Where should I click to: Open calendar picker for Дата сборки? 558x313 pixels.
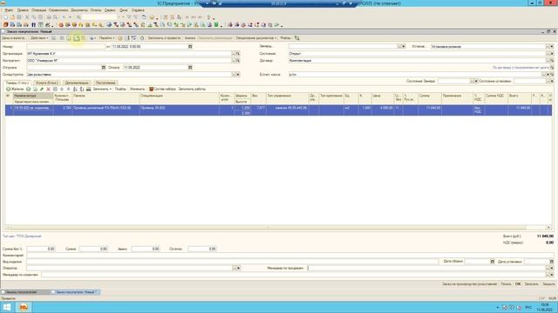click(493, 262)
